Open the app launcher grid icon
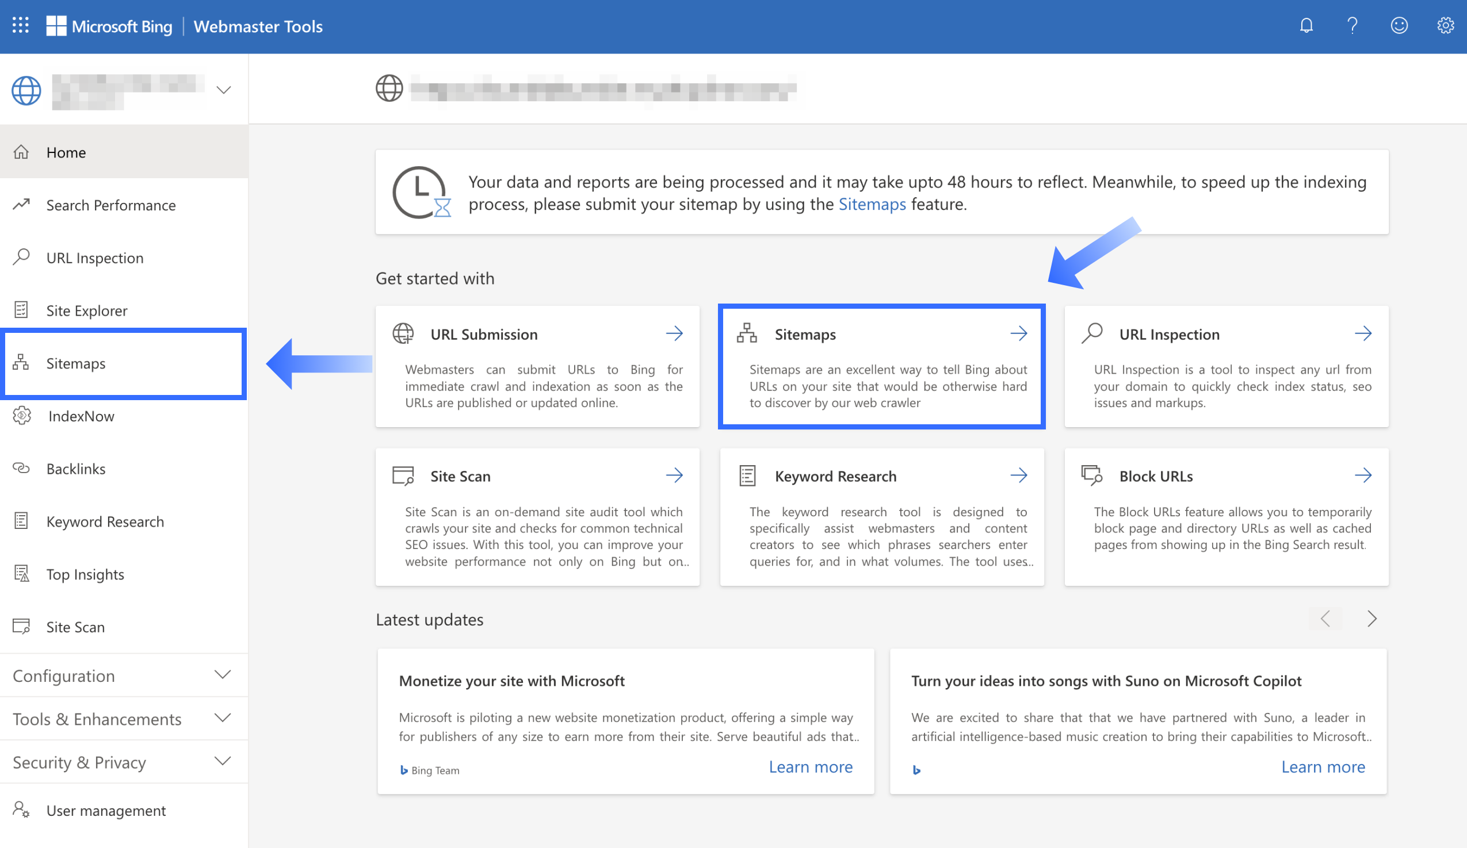1467x848 pixels. (20, 25)
